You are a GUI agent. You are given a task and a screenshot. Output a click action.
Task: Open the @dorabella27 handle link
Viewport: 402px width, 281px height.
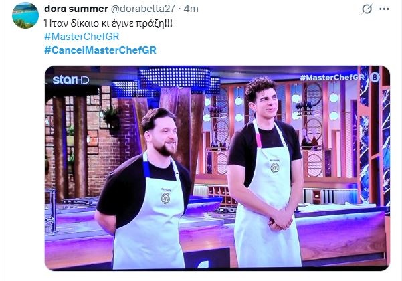(142, 9)
